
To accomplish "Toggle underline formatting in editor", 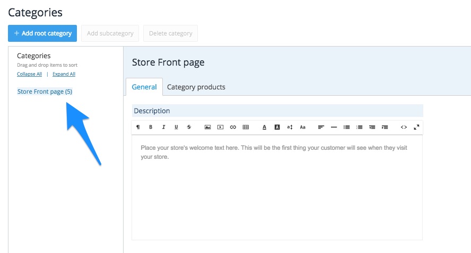I will click(x=176, y=127).
